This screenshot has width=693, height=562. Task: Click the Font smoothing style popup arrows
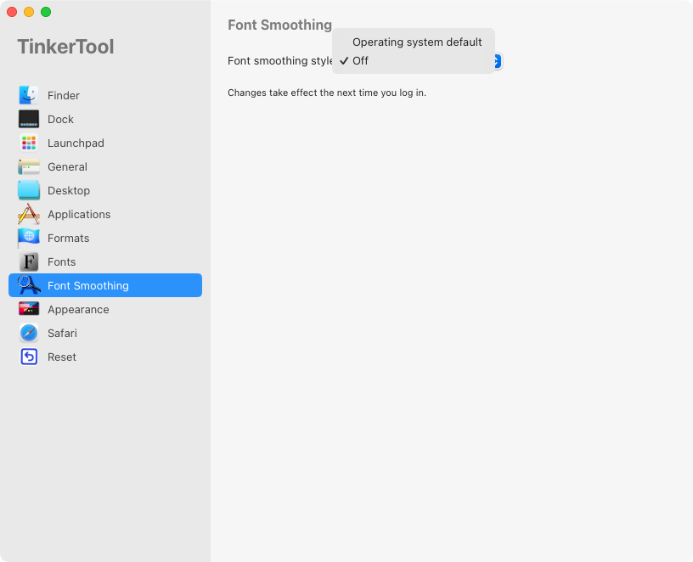coord(498,61)
